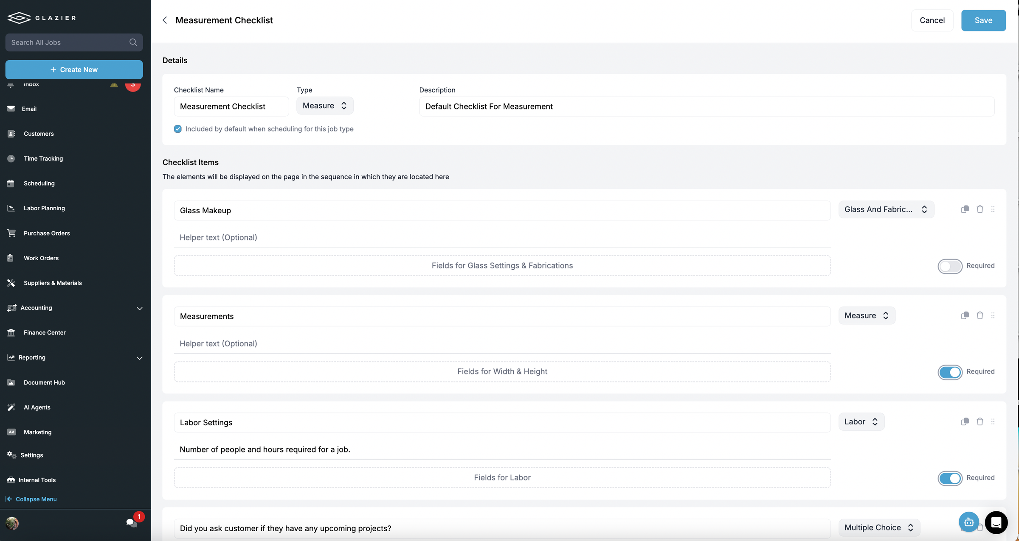
Task: Uncheck Included by default when scheduling
Action: tap(178, 129)
